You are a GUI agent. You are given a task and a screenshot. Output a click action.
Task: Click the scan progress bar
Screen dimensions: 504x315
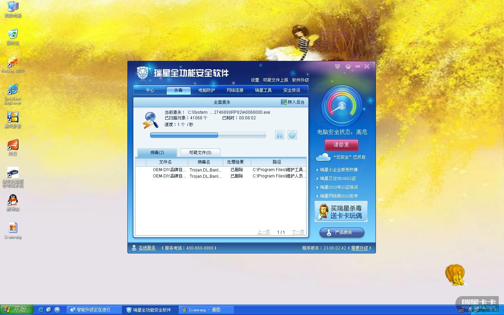(208, 135)
